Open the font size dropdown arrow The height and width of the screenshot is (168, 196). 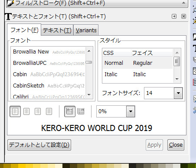point(178,93)
